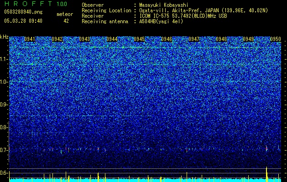Click the 0941 time marker
Screen dimensions: 287x182
[30, 39]
